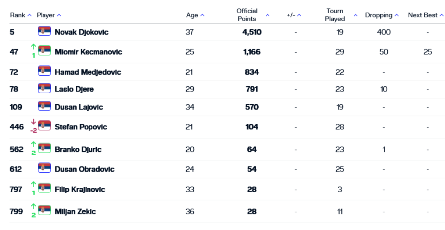
Task: Click the flag icon next to Filip Krajinovic
Action: point(44,189)
